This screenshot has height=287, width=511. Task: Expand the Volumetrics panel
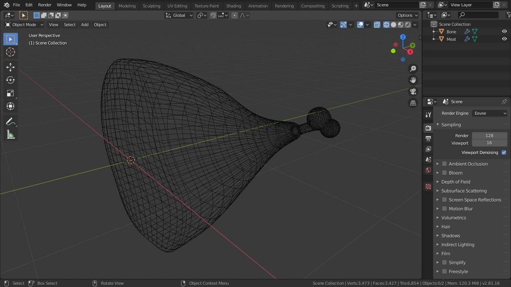tap(438, 217)
